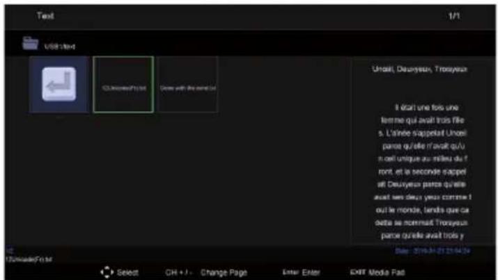Click preview title 'Unoeil, Deuxyeux, Troisyeux'

[x=419, y=69]
